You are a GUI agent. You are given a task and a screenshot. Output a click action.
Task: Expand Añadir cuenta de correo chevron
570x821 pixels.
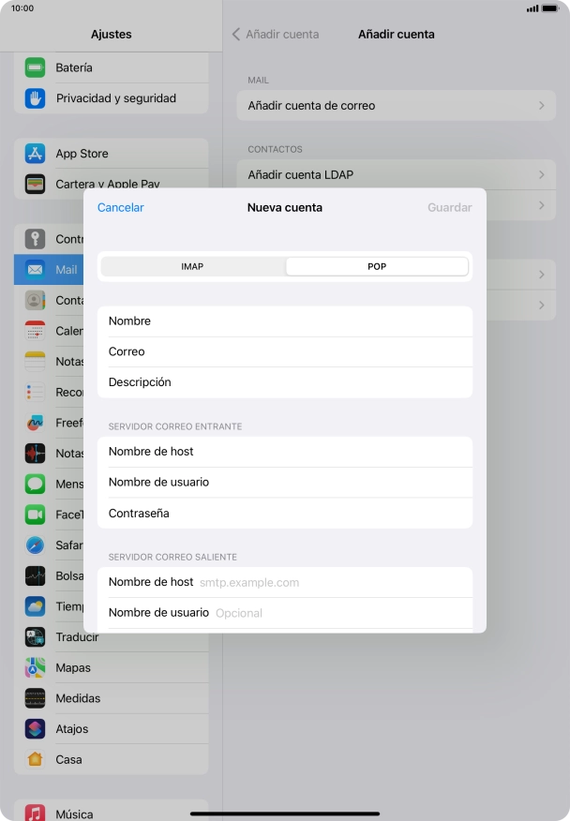tap(541, 106)
